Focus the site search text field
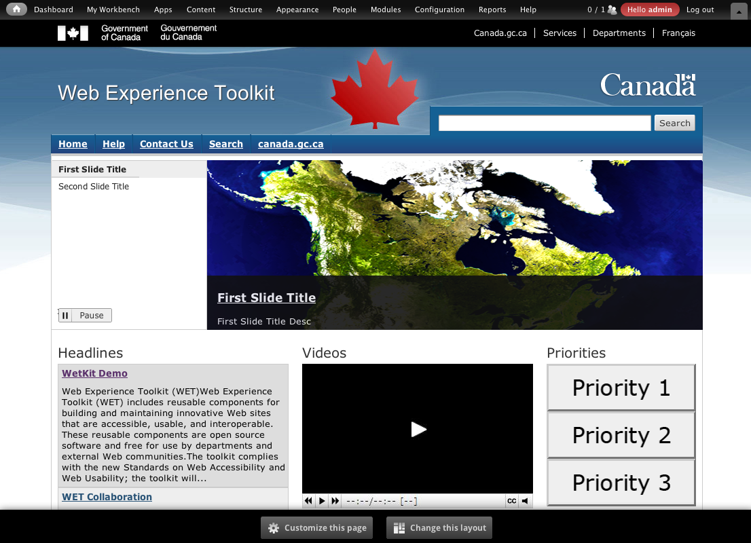This screenshot has width=751, height=543. [x=545, y=123]
